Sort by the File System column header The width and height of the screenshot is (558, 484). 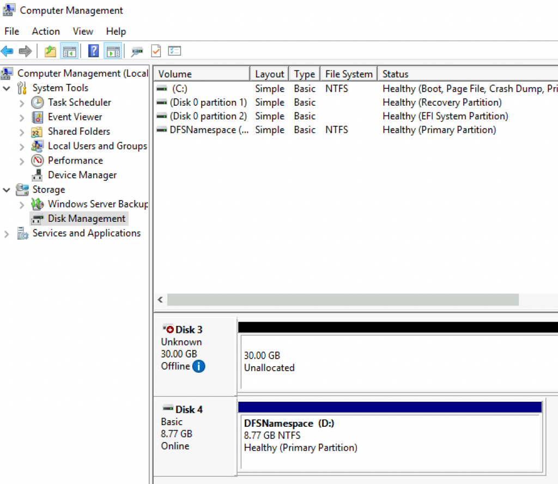pos(349,74)
